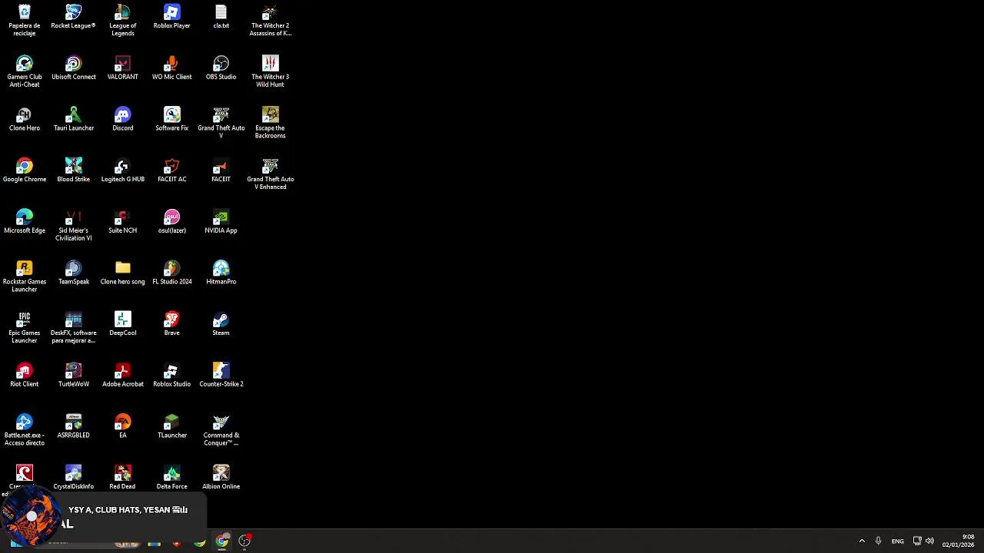Click the Delta Force desktop shortcut
The height and width of the screenshot is (553, 984).
point(172,478)
